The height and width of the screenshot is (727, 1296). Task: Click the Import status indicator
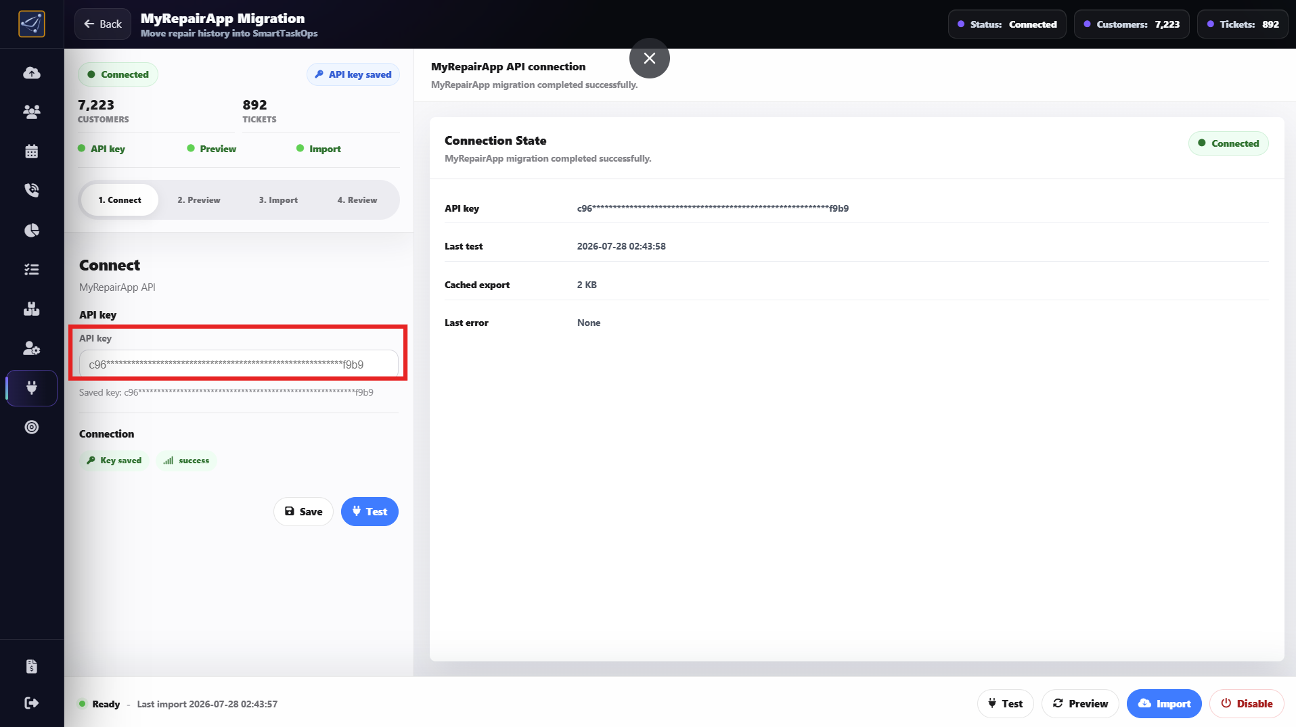(319, 149)
